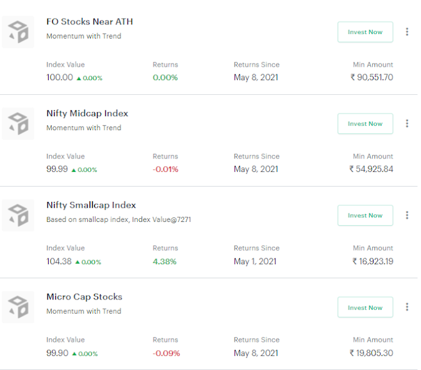
Task: Open the Nifty Smallcap Index title
Action: click(91, 205)
